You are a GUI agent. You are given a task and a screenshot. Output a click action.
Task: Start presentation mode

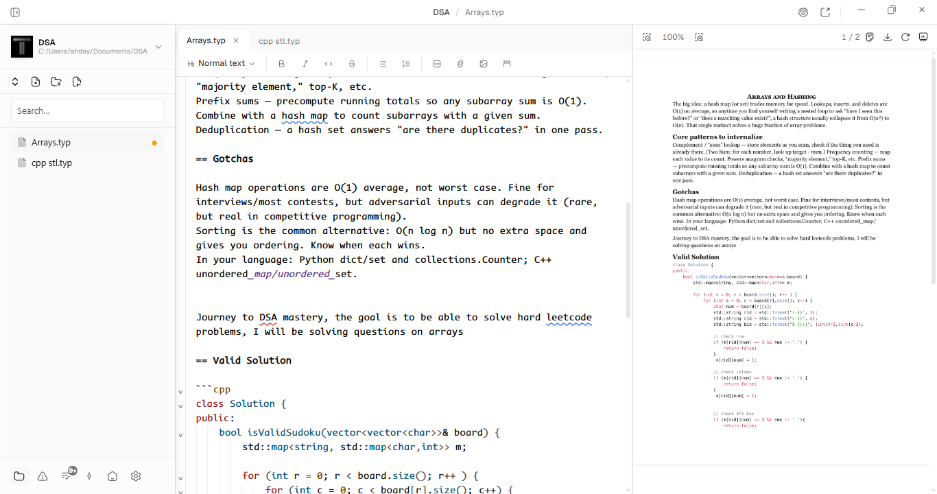(x=923, y=37)
